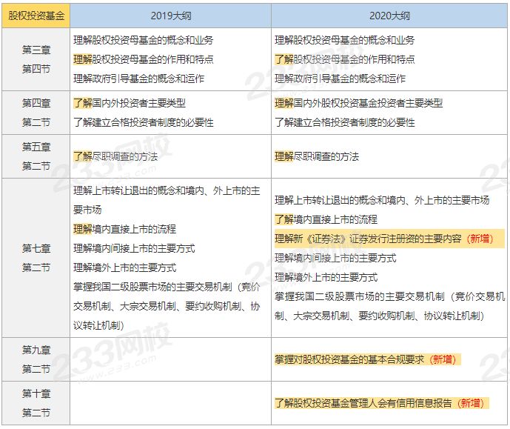Select 理解政府引导基金的概念和运作 in 2019 column
This screenshot has width=510, height=429.
[x=139, y=79]
